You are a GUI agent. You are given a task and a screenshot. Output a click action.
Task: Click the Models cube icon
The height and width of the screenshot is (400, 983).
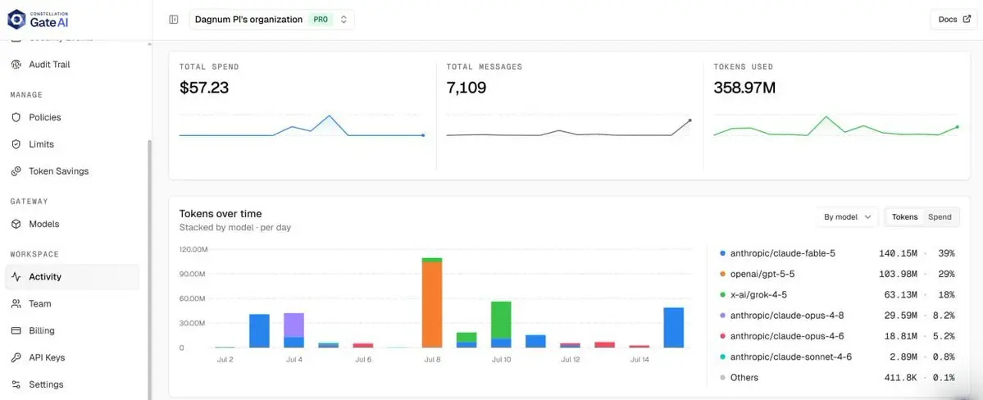pos(16,224)
